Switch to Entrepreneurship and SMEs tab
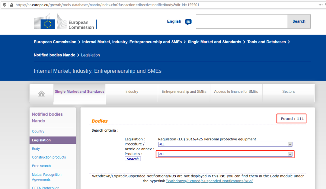Image resolution: width=326 pixels, height=189 pixels. point(184,93)
